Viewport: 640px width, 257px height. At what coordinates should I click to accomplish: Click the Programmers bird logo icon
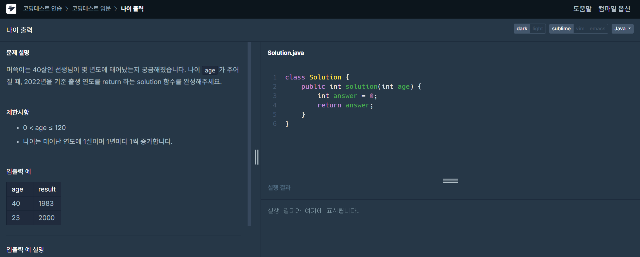(11, 9)
